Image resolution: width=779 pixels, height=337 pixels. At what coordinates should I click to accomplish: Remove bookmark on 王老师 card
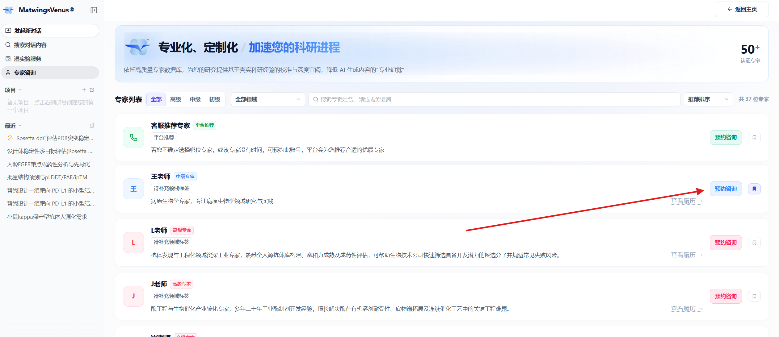(754, 189)
